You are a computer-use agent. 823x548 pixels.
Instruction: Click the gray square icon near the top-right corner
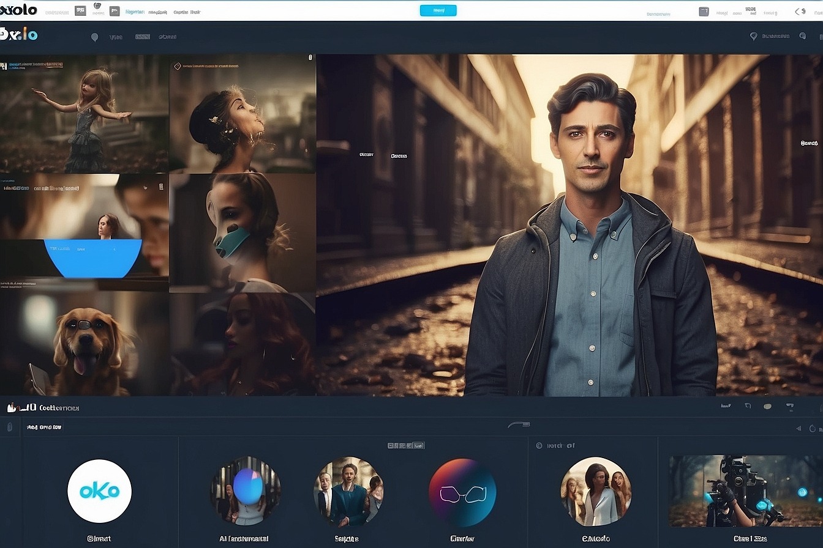pos(704,11)
